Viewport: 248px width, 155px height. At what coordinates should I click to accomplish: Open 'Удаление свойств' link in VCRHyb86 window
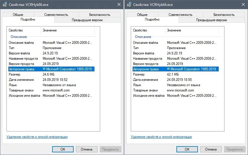click(37, 137)
